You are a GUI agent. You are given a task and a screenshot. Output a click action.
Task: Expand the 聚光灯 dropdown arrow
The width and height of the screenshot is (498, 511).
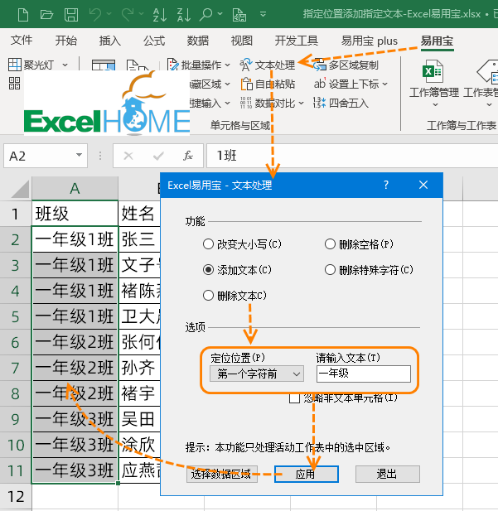click(x=65, y=65)
